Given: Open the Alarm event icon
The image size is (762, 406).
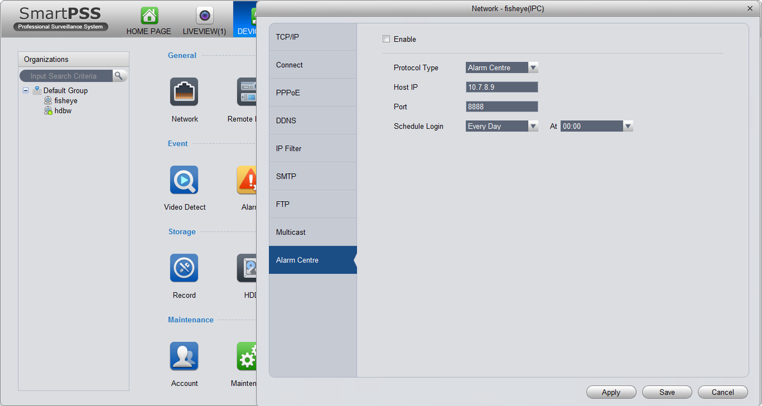Looking at the screenshot, I should point(246,180).
